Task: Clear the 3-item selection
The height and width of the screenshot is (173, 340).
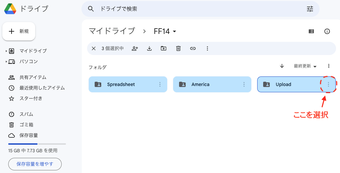Action: (93, 48)
